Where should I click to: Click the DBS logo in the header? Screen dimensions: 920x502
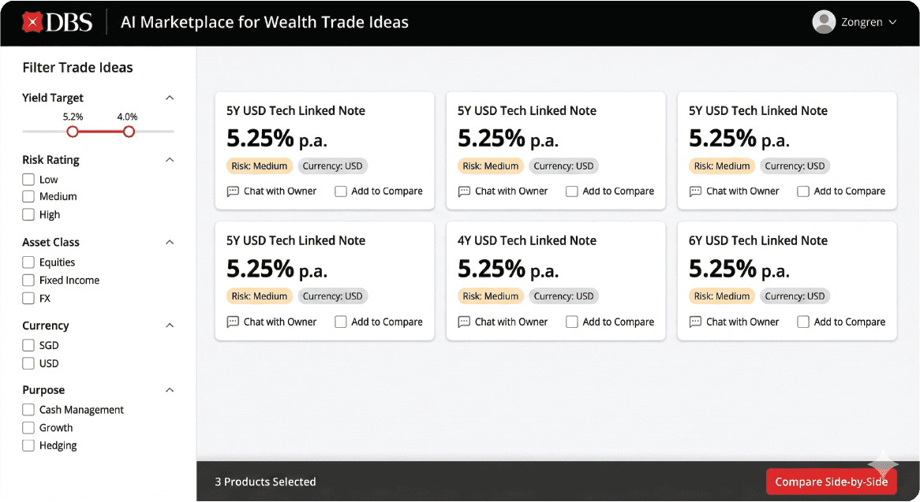click(x=57, y=22)
